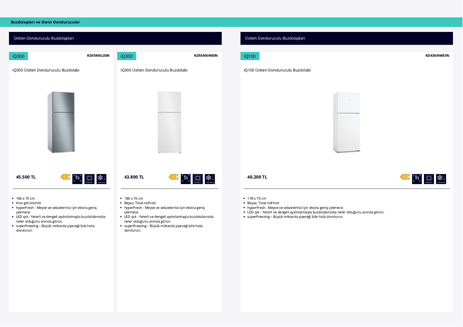Click the LED lighting icon for KD55NNWE0N
The width and height of the screenshot is (463, 327).
[x=198, y=179]
